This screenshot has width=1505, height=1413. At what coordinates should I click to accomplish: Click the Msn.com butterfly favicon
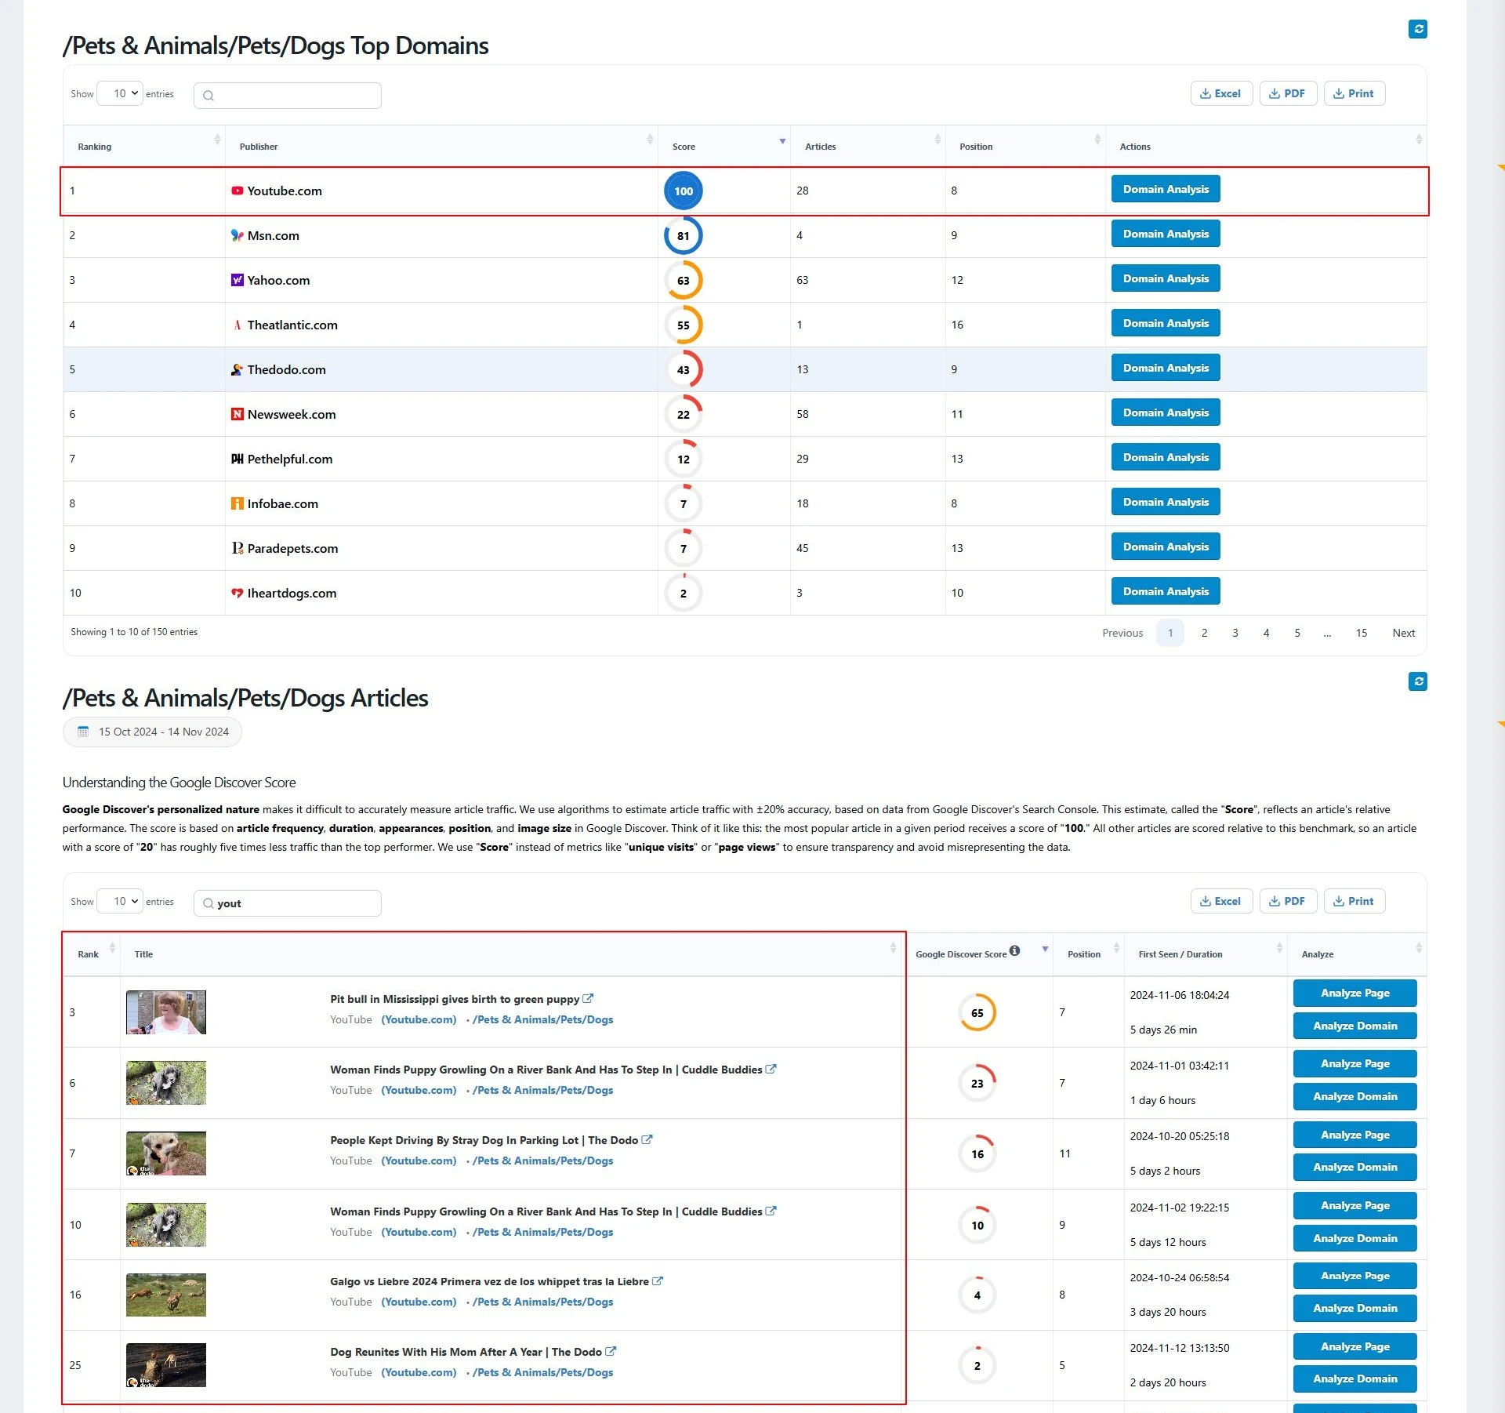point(237,235)
